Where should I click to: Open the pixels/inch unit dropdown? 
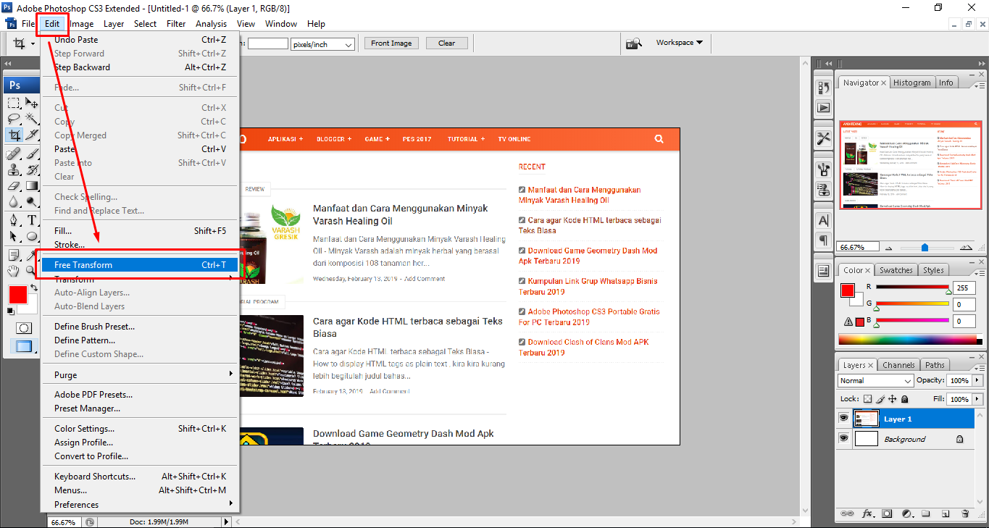click(322, 44)
